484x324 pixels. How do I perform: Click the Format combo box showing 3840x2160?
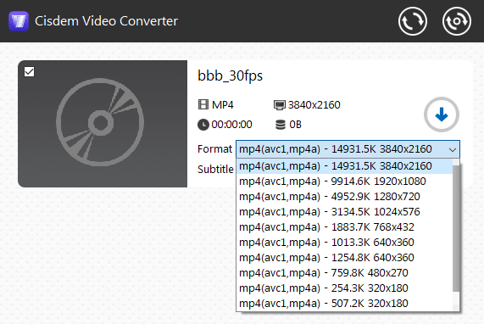[348, 149]
